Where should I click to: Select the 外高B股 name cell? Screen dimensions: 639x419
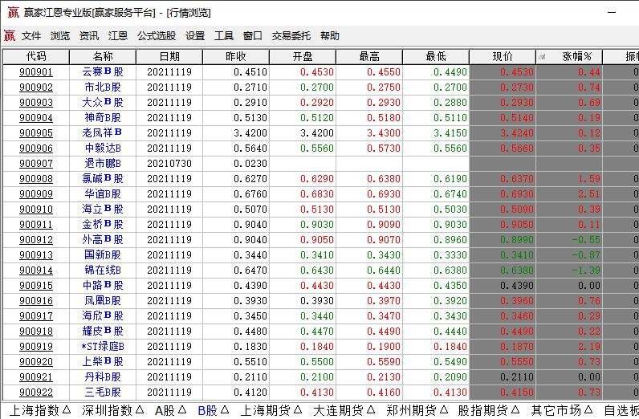click(x=103, y=240)
